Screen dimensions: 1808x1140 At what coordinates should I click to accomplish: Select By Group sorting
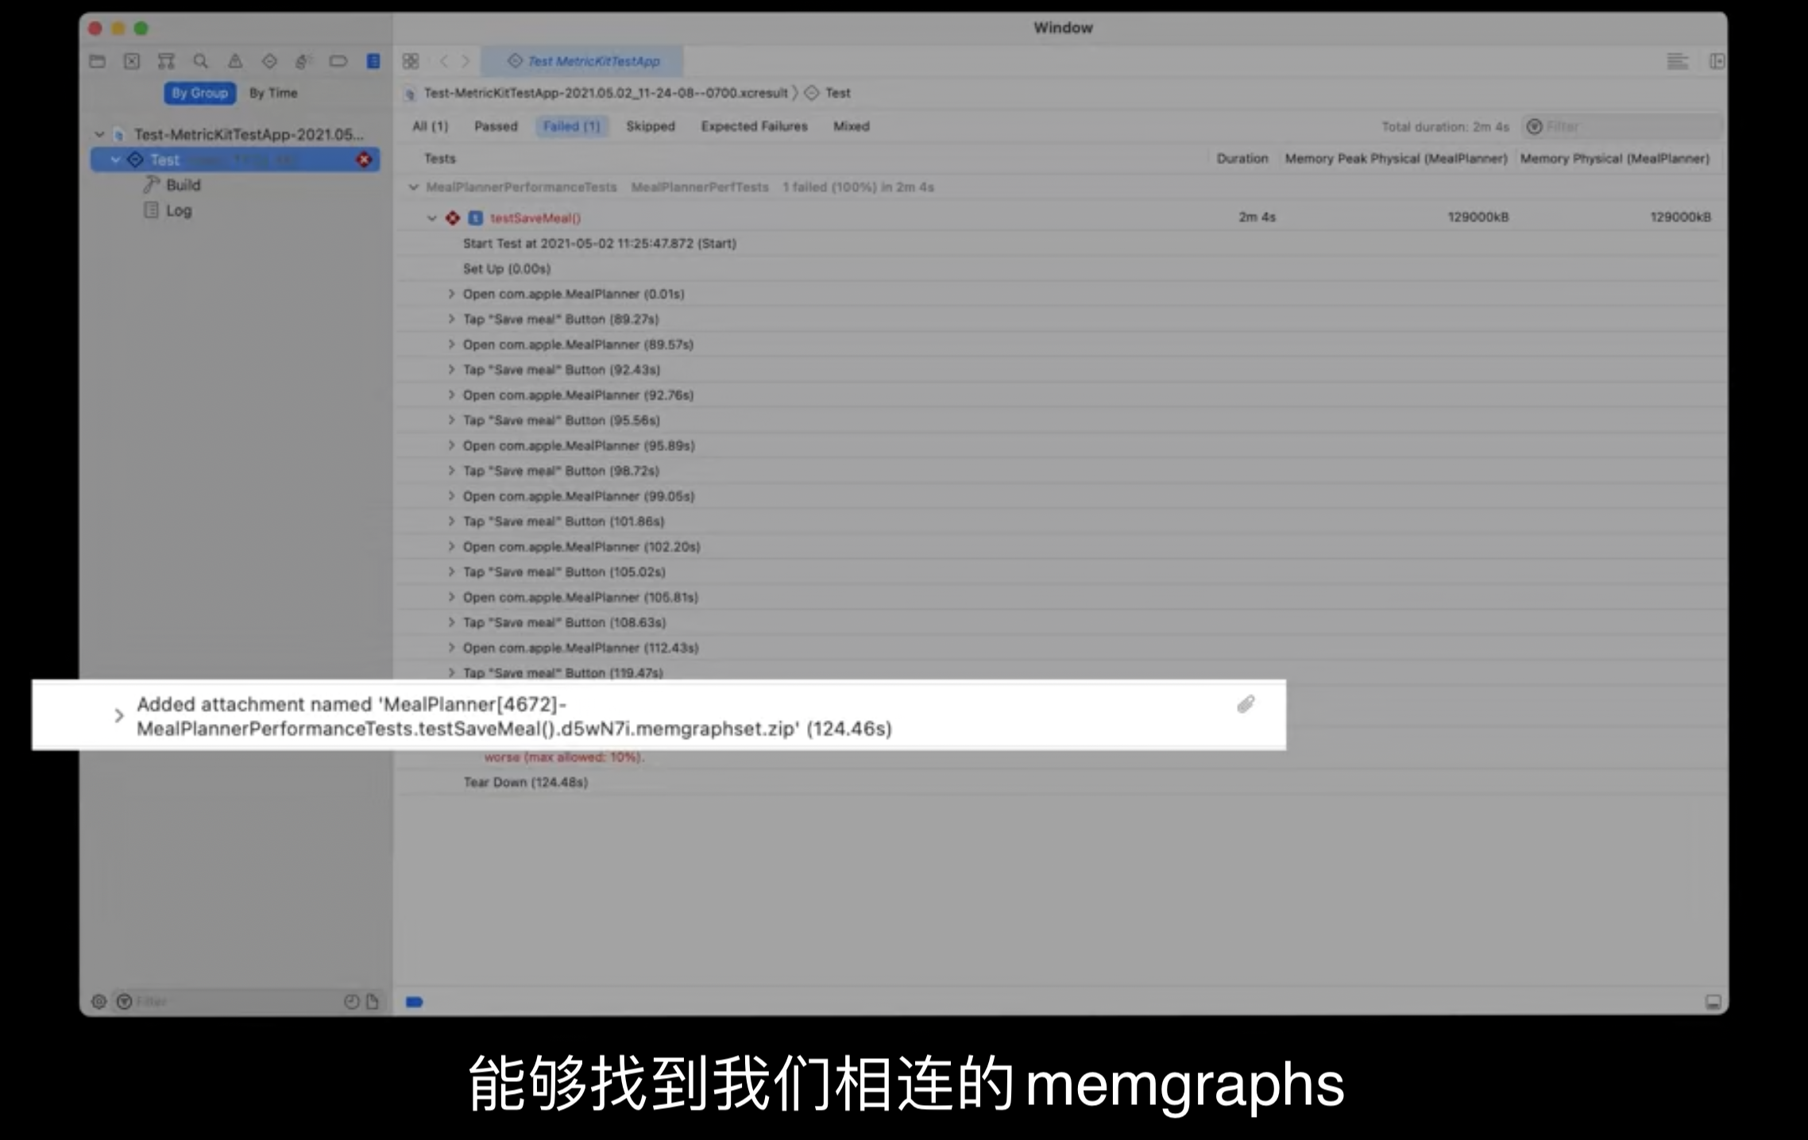pos(200,93)
